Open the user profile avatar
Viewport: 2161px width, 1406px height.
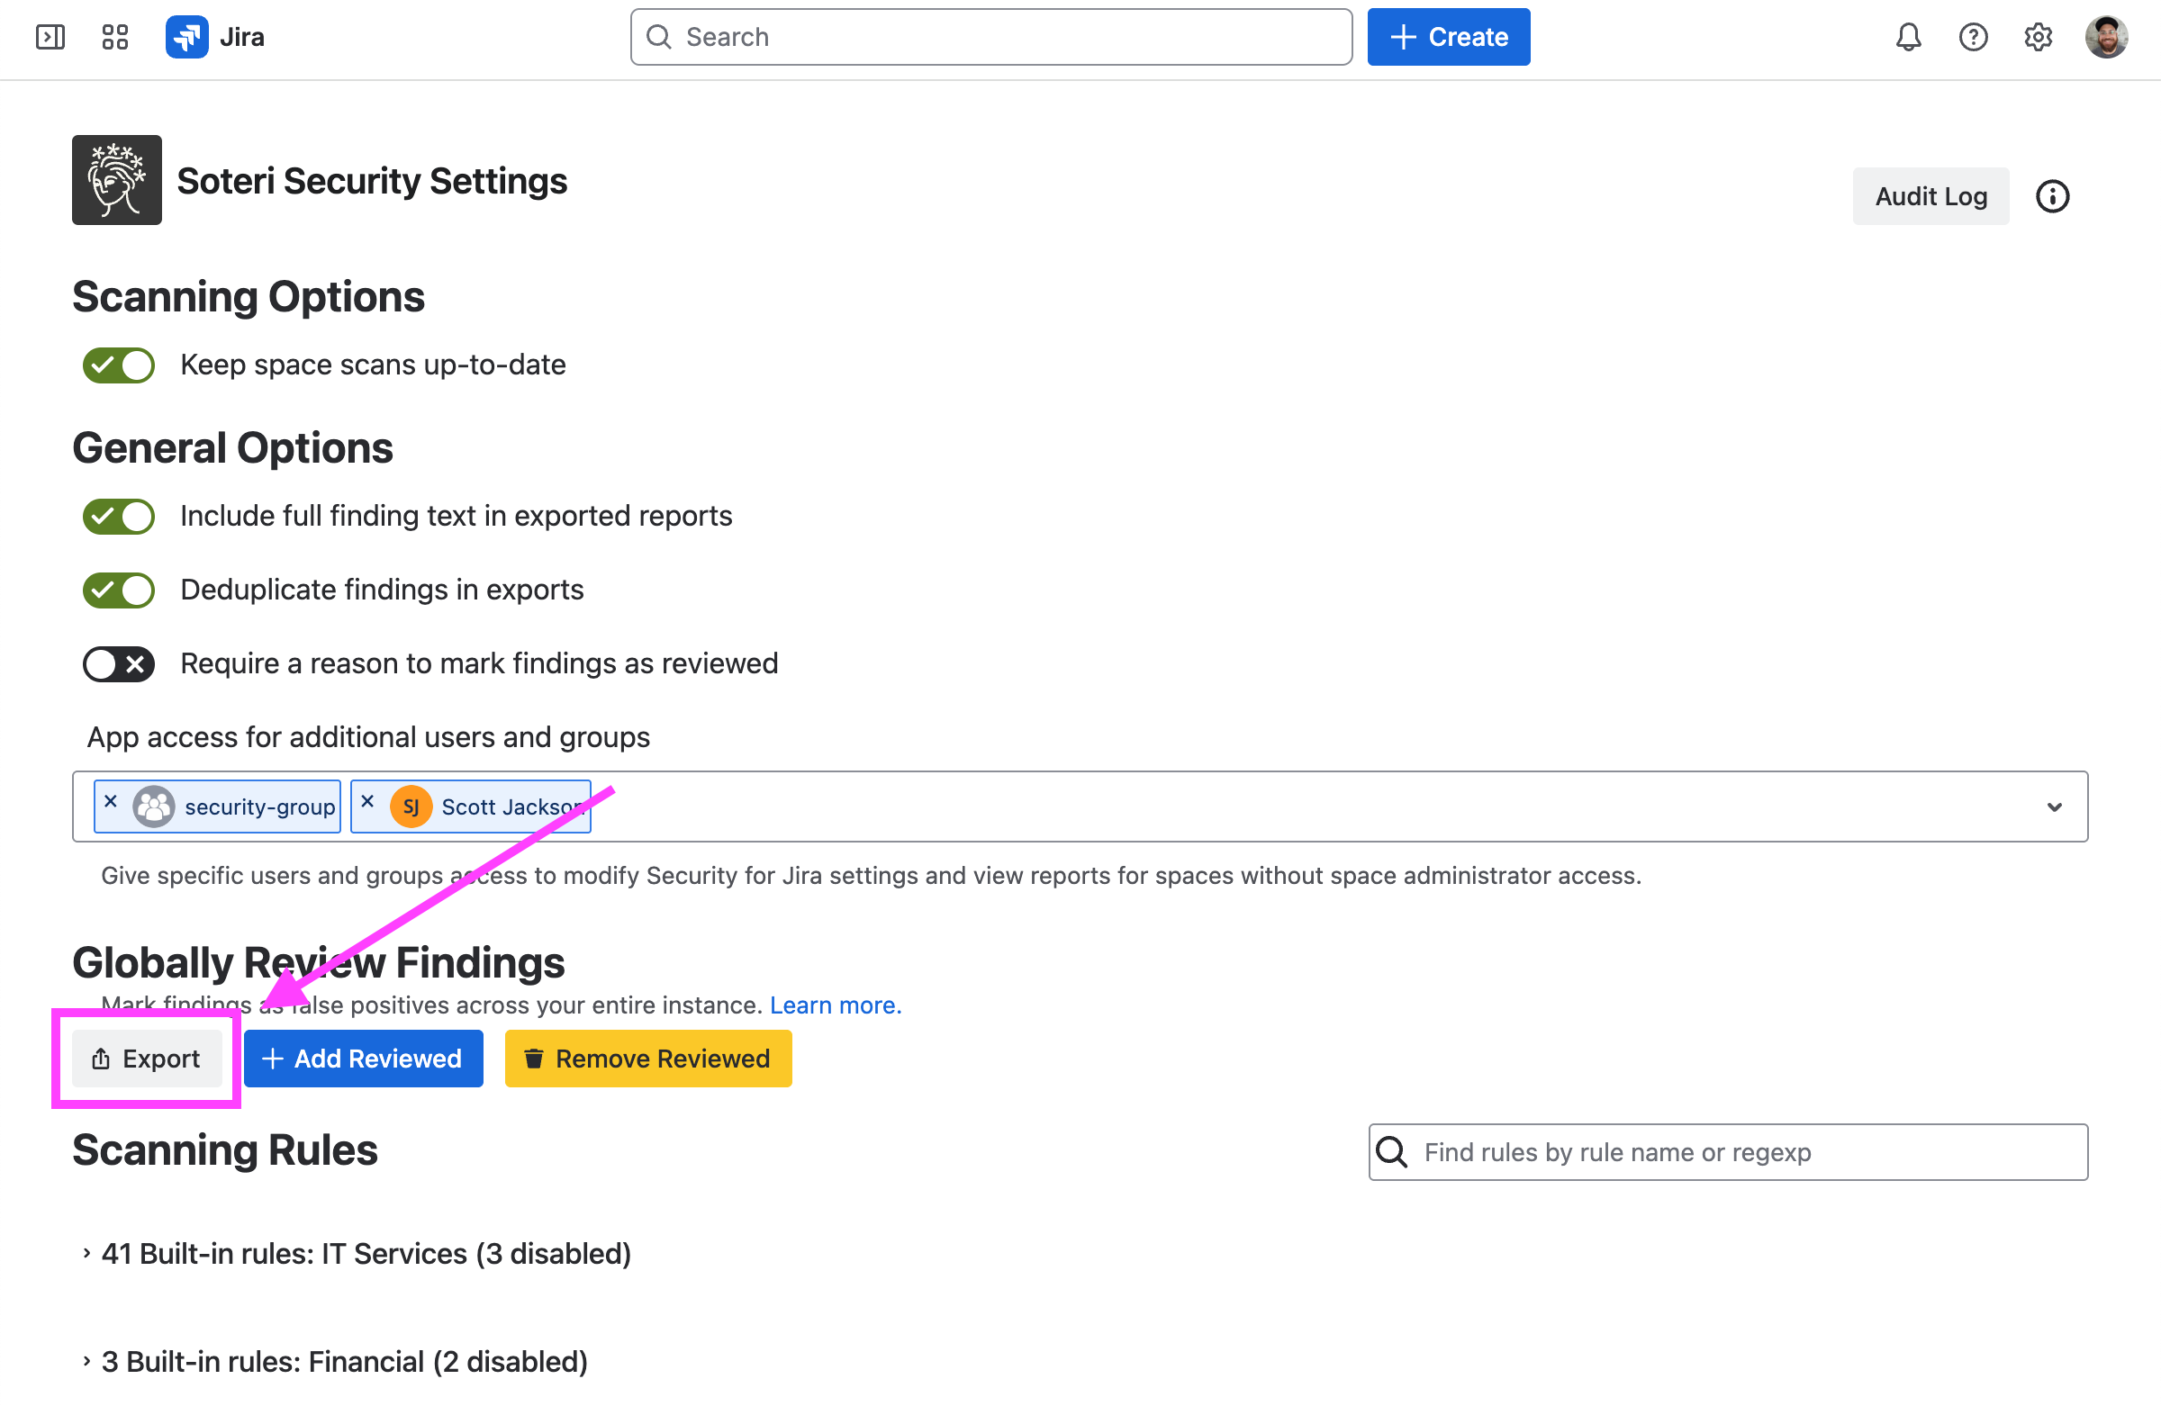coord(2105,37)
